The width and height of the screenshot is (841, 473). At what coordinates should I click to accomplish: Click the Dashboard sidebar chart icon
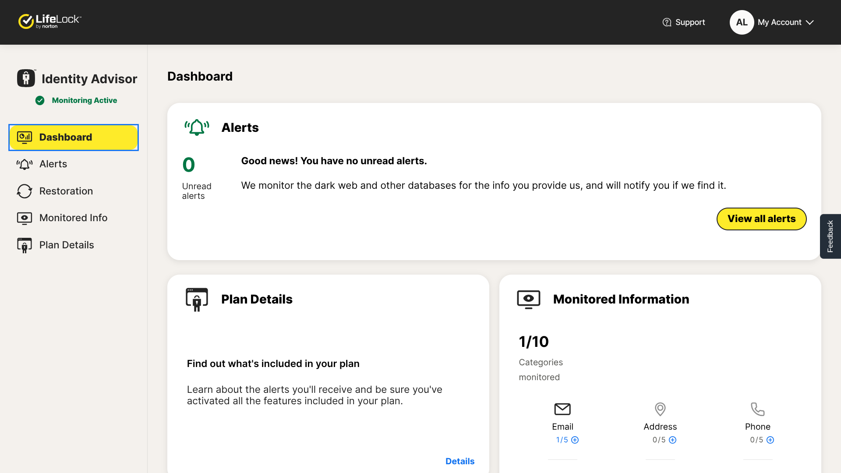[x=25, y=138]
